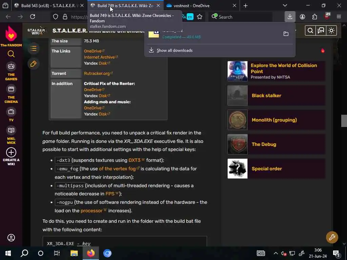
Task: Open File Explorer from the taskbar
Action: tap(74, 253)
